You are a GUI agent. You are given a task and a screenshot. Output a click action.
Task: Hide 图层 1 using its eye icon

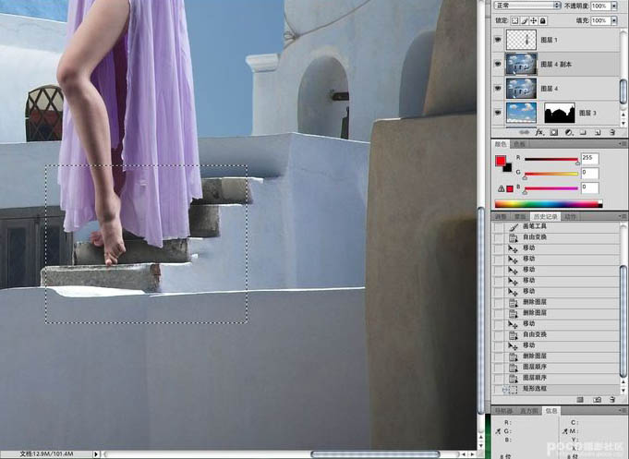(498, 40)
